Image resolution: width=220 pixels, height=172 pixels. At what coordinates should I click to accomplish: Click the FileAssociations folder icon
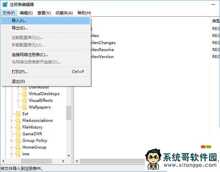pos(18,121)
